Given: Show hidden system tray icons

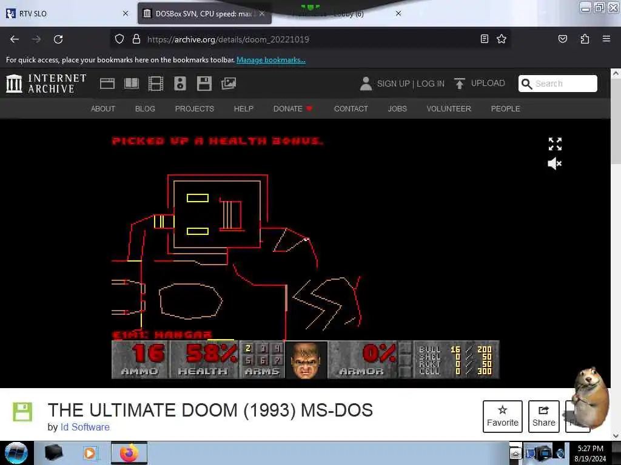Looking at the screenshot, I should [x=515, y=453].
